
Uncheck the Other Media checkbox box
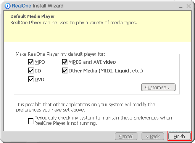click(64, 71)
